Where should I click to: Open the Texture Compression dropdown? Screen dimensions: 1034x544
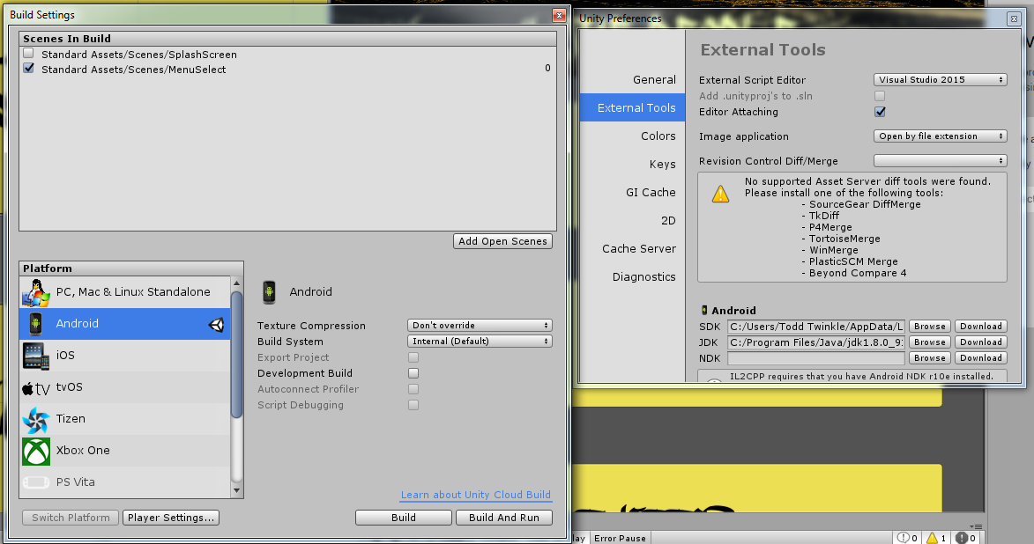(480, 326)
